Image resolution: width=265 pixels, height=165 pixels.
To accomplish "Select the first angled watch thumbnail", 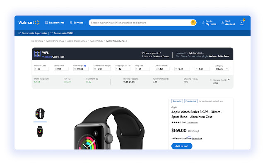I will pos(40,114).
